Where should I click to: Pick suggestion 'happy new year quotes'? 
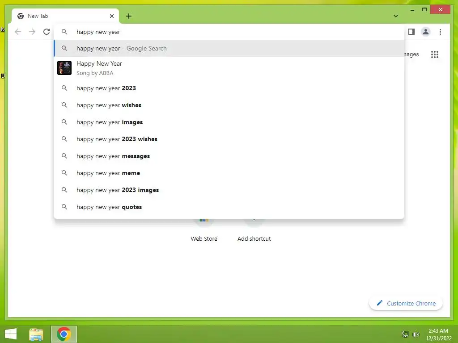(x=229, y=207)
